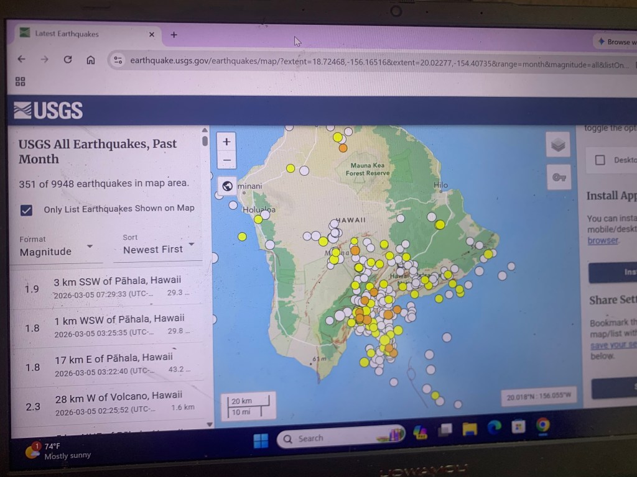This screenshot has width=637, height=477.
Task: Click the earthquake list scrollbar down arrow
Action: click(x=210, y=424)
